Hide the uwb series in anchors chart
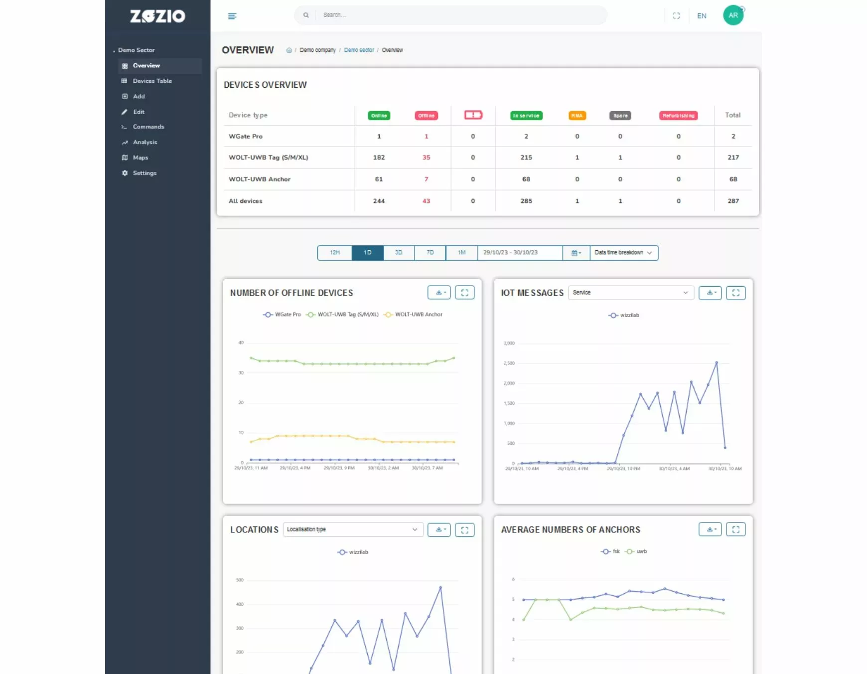Viewport: 867px width, 674px height. coord(636,551)
